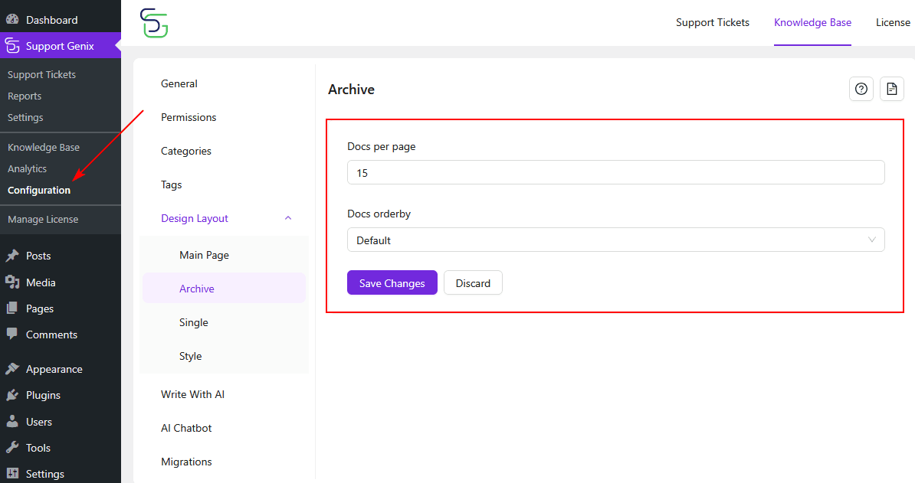Click the Support Genix logo

coord(154,23)
